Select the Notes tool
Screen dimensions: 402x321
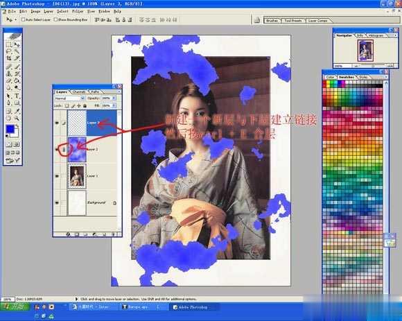click(x=9, y=111)
